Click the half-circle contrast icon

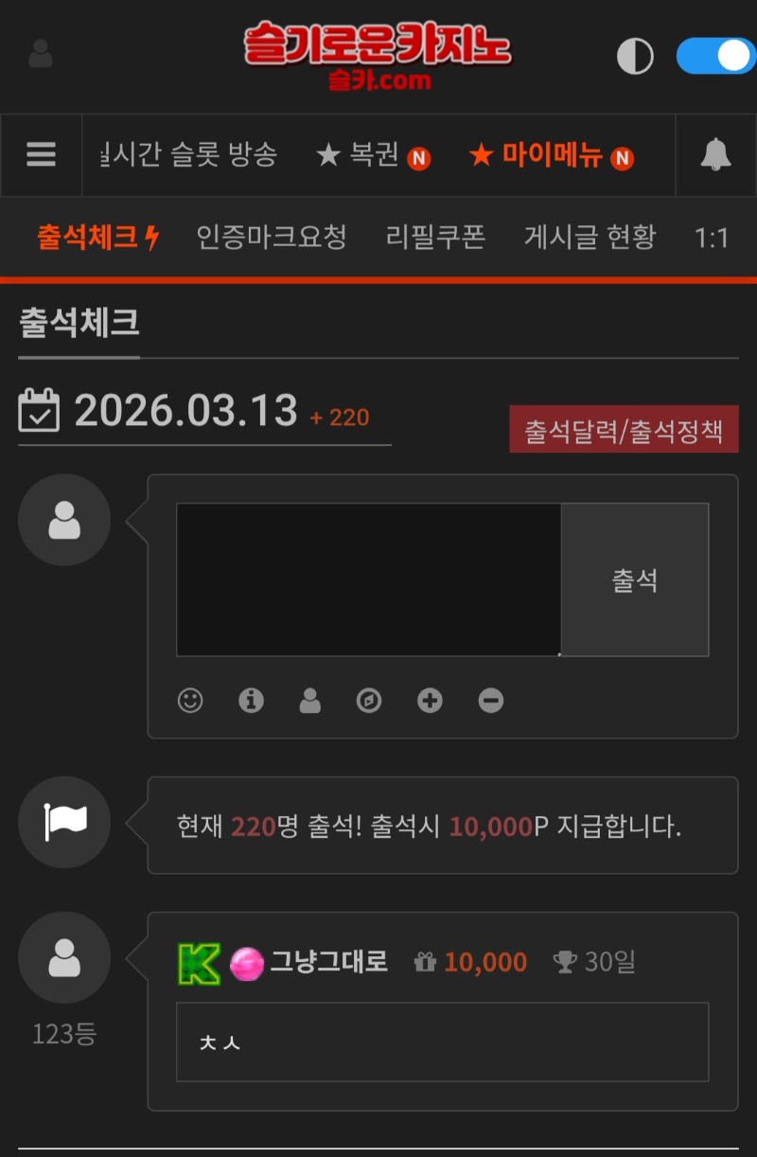coord(635,56)
